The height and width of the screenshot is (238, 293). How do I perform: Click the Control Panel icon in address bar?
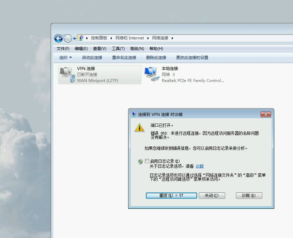(81, 38)
